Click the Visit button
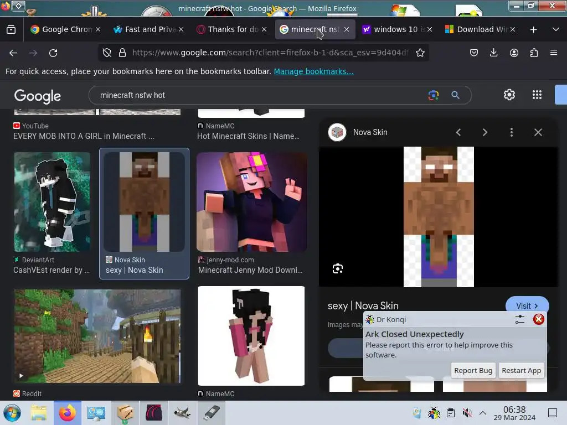 click(527, 305)
